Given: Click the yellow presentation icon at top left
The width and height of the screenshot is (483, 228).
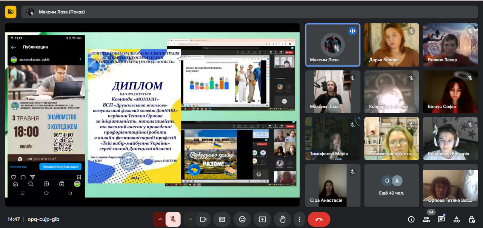Looking at the screenshot, I should [11, 12].
